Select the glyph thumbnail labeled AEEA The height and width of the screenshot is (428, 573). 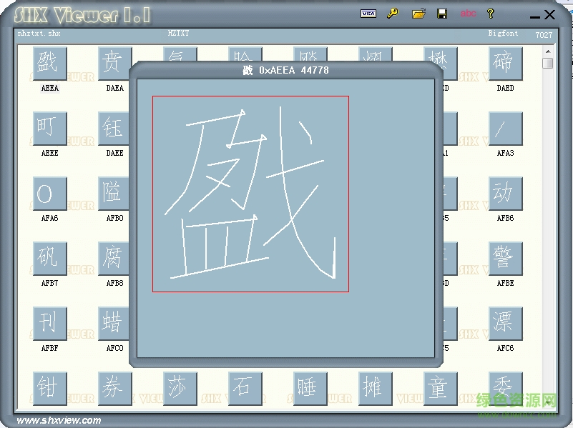click(x=48, y=63)
